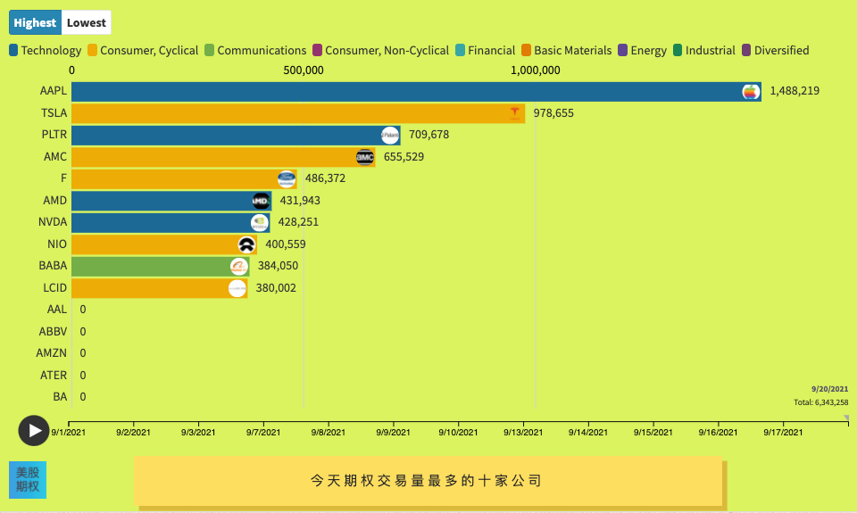Click the ATER row label
The width and height of the screenshot is (857, 513).
click(54, 376)
